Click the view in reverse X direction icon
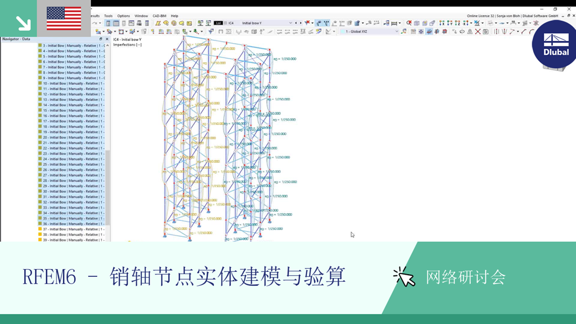The width and height of the screenshot is (576, 324). coord(466,23)
